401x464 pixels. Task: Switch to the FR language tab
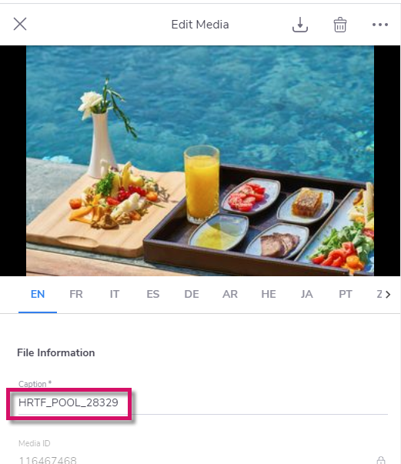click(x=76, y=294)
